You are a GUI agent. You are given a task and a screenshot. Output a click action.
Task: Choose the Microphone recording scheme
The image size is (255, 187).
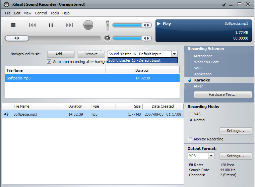pyautogui.click(x=203, y=56)
